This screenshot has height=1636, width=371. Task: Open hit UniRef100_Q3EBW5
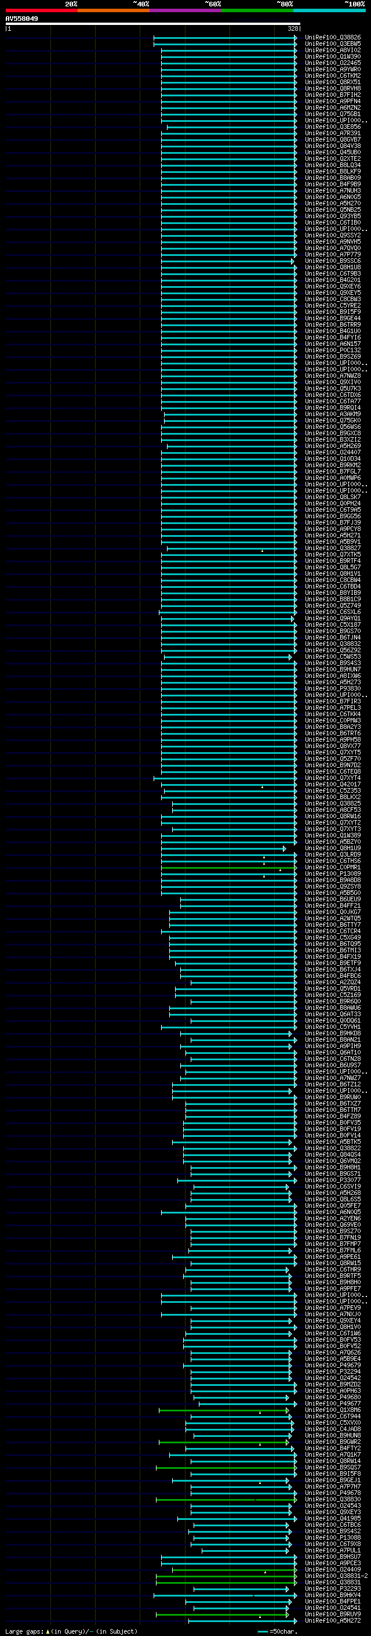point(333,44)
